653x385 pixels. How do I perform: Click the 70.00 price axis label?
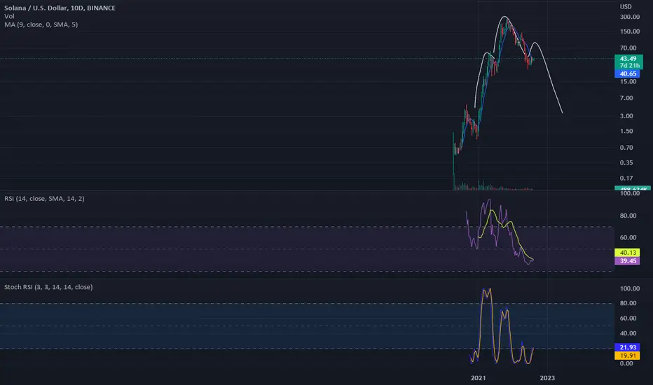628,48
